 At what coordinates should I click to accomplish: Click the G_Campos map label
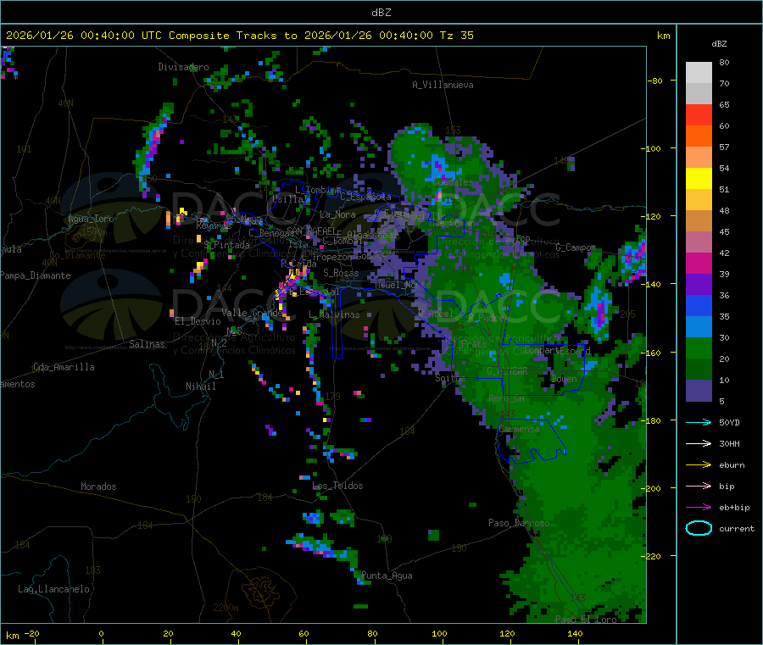576,247
